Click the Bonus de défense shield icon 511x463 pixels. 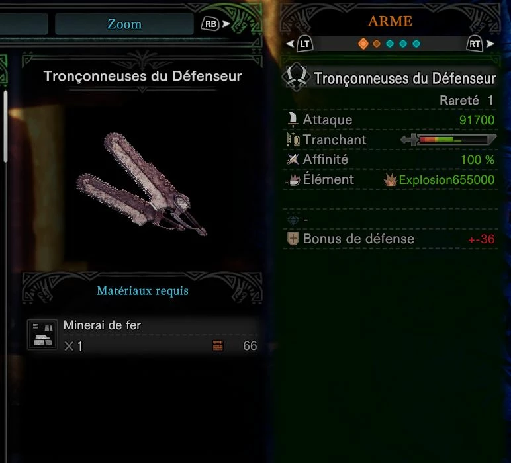coord(293,239)
